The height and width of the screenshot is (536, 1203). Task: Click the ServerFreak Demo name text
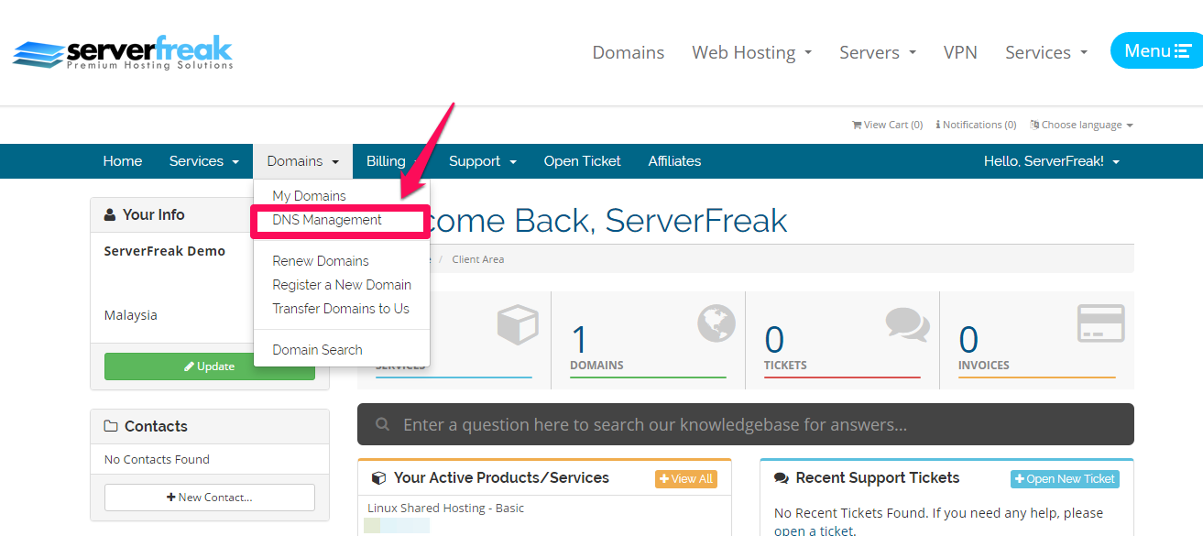point(165,251)
